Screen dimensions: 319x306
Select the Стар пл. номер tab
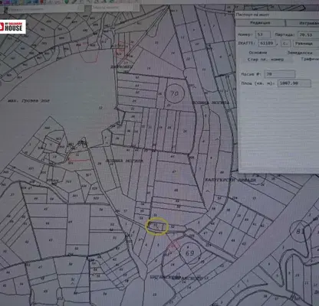(266, 60)
